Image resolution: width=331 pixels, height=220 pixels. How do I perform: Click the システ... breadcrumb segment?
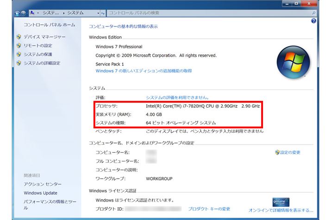pyautogui.click(x=50, y=13)
